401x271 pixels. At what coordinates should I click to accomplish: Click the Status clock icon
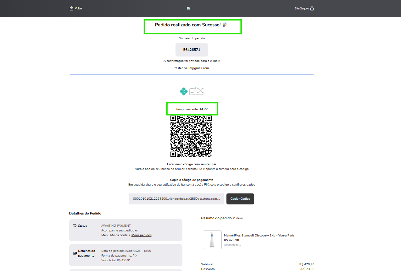(75, 225)
